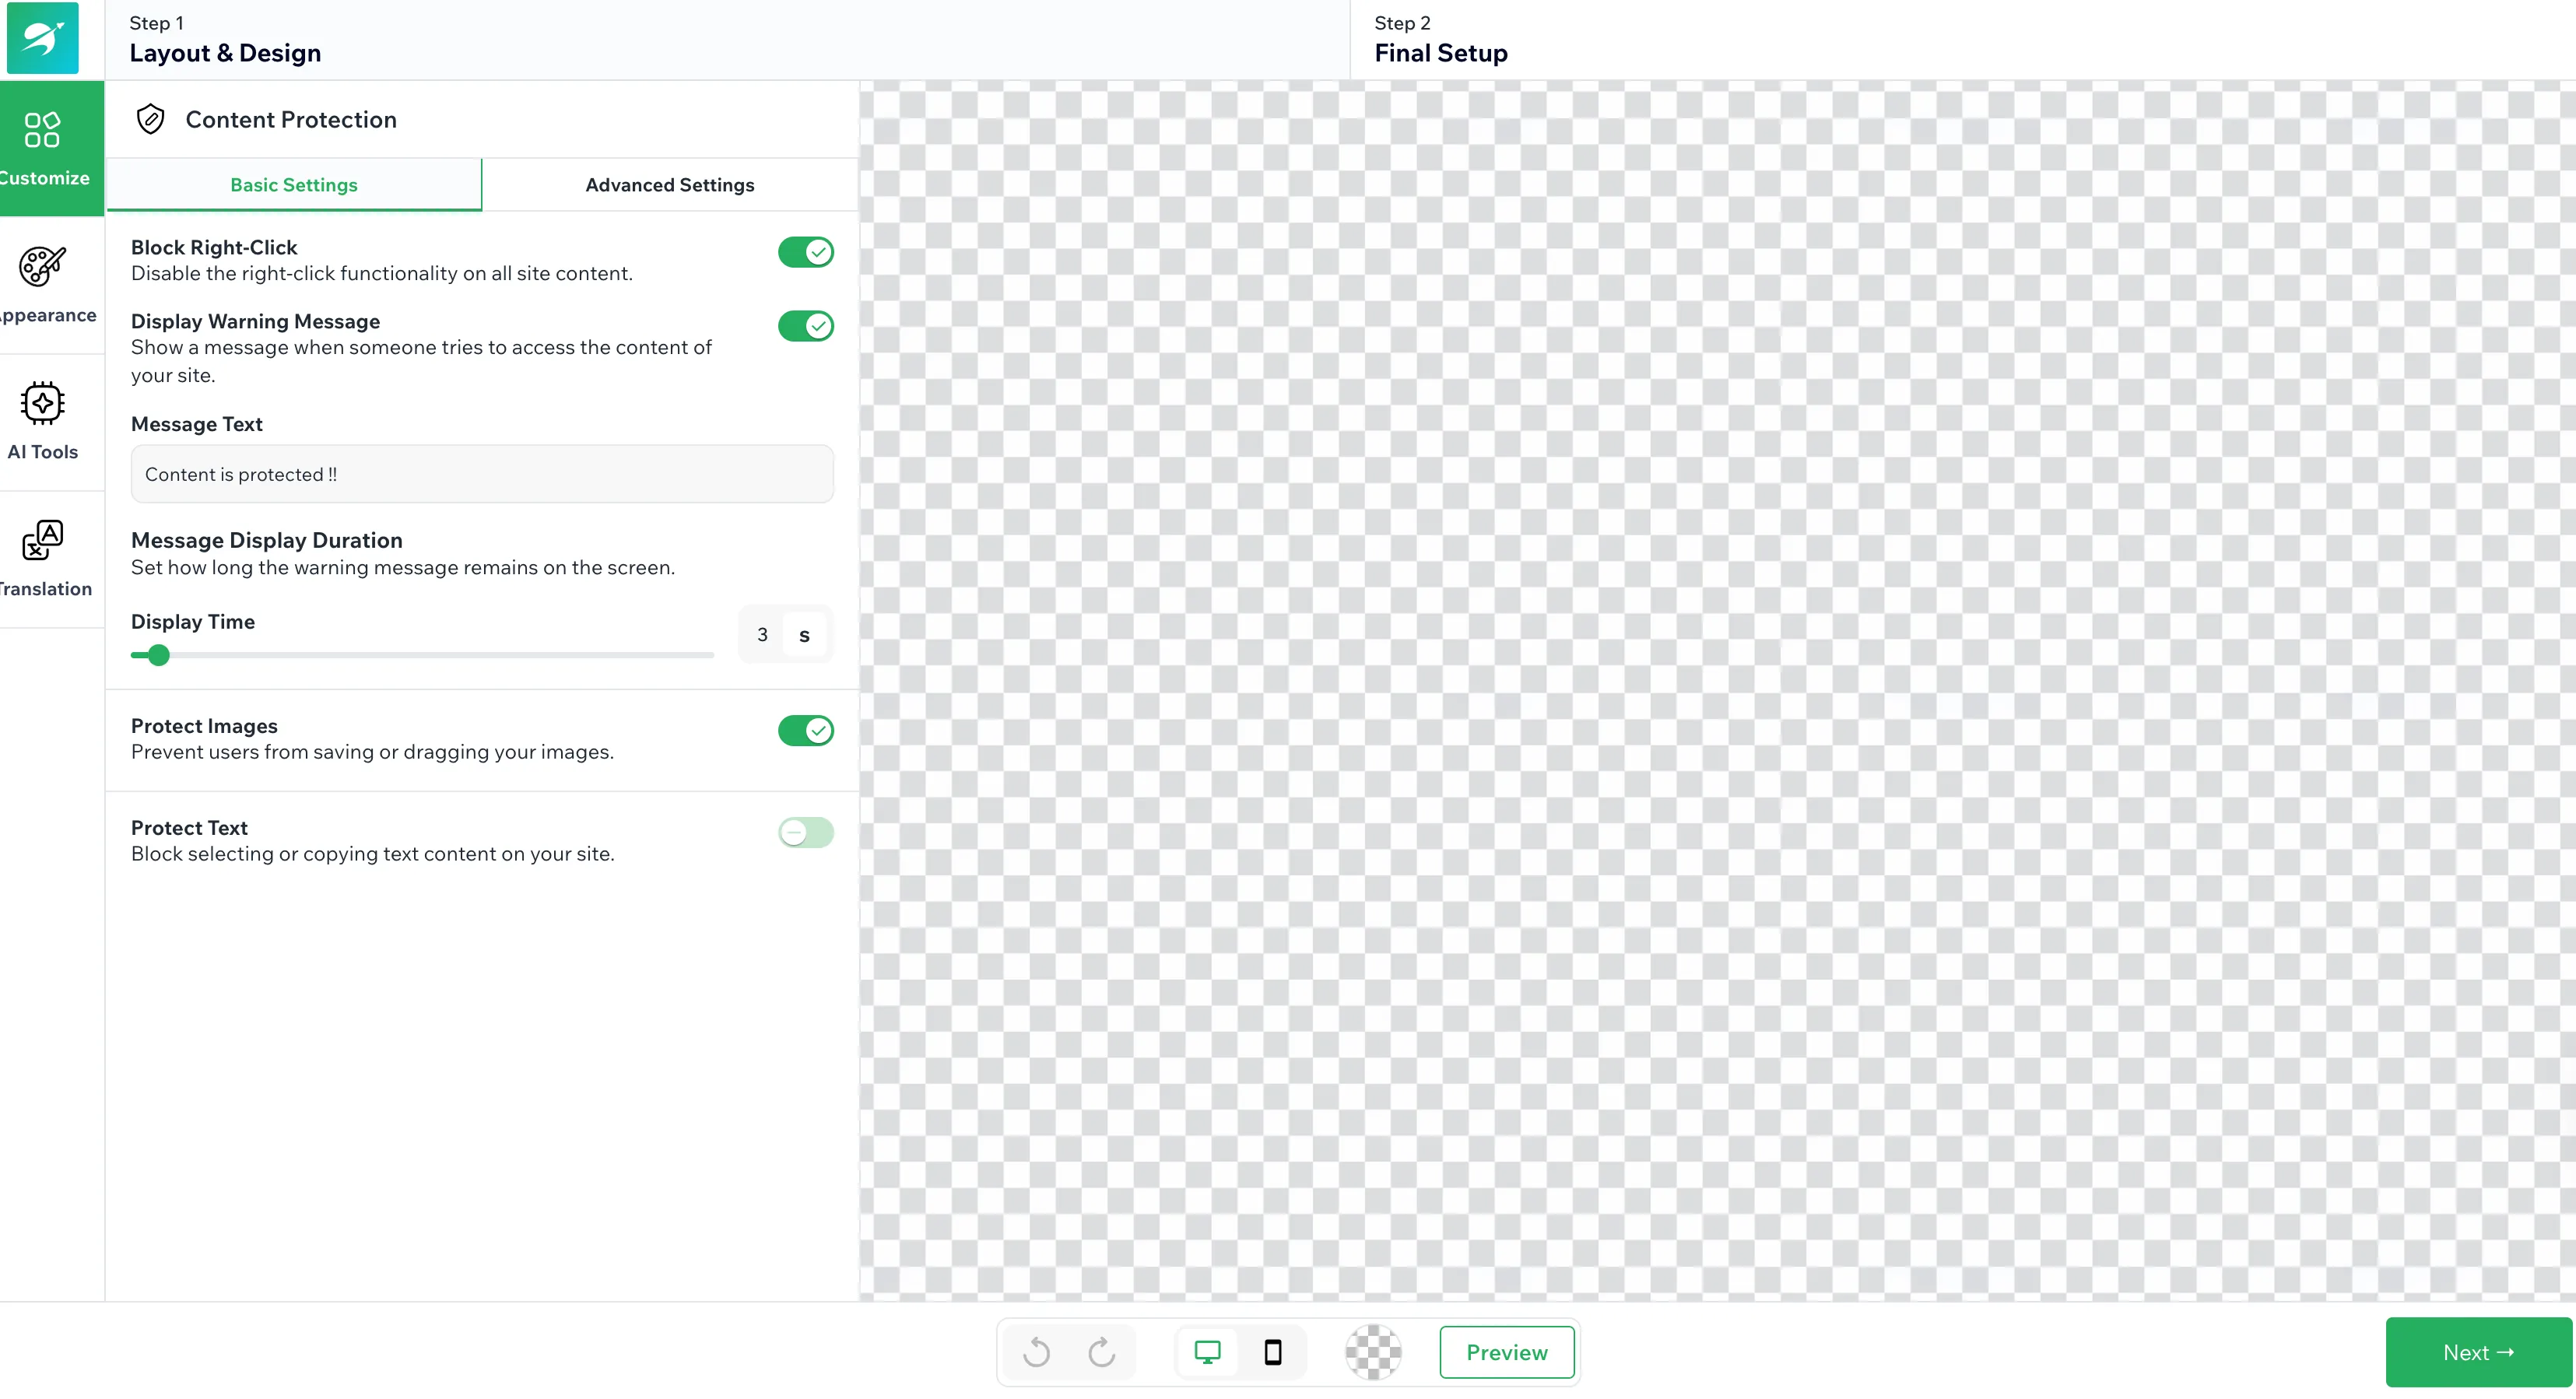Turn off Display Warning Message toggle
Viewport: 2576px width, 1399px height.
(805, 326)
